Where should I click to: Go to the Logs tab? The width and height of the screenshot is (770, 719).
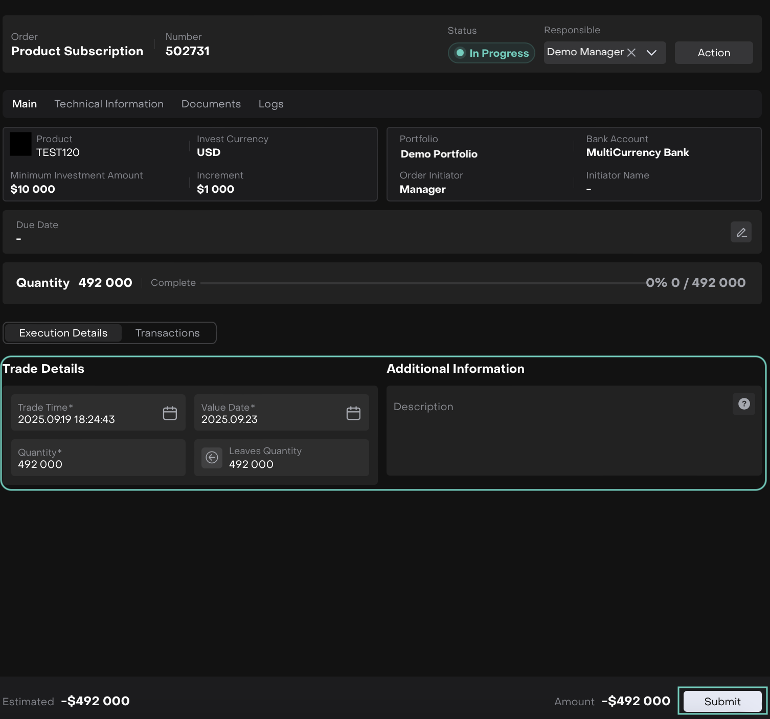(x=270, y=104)
